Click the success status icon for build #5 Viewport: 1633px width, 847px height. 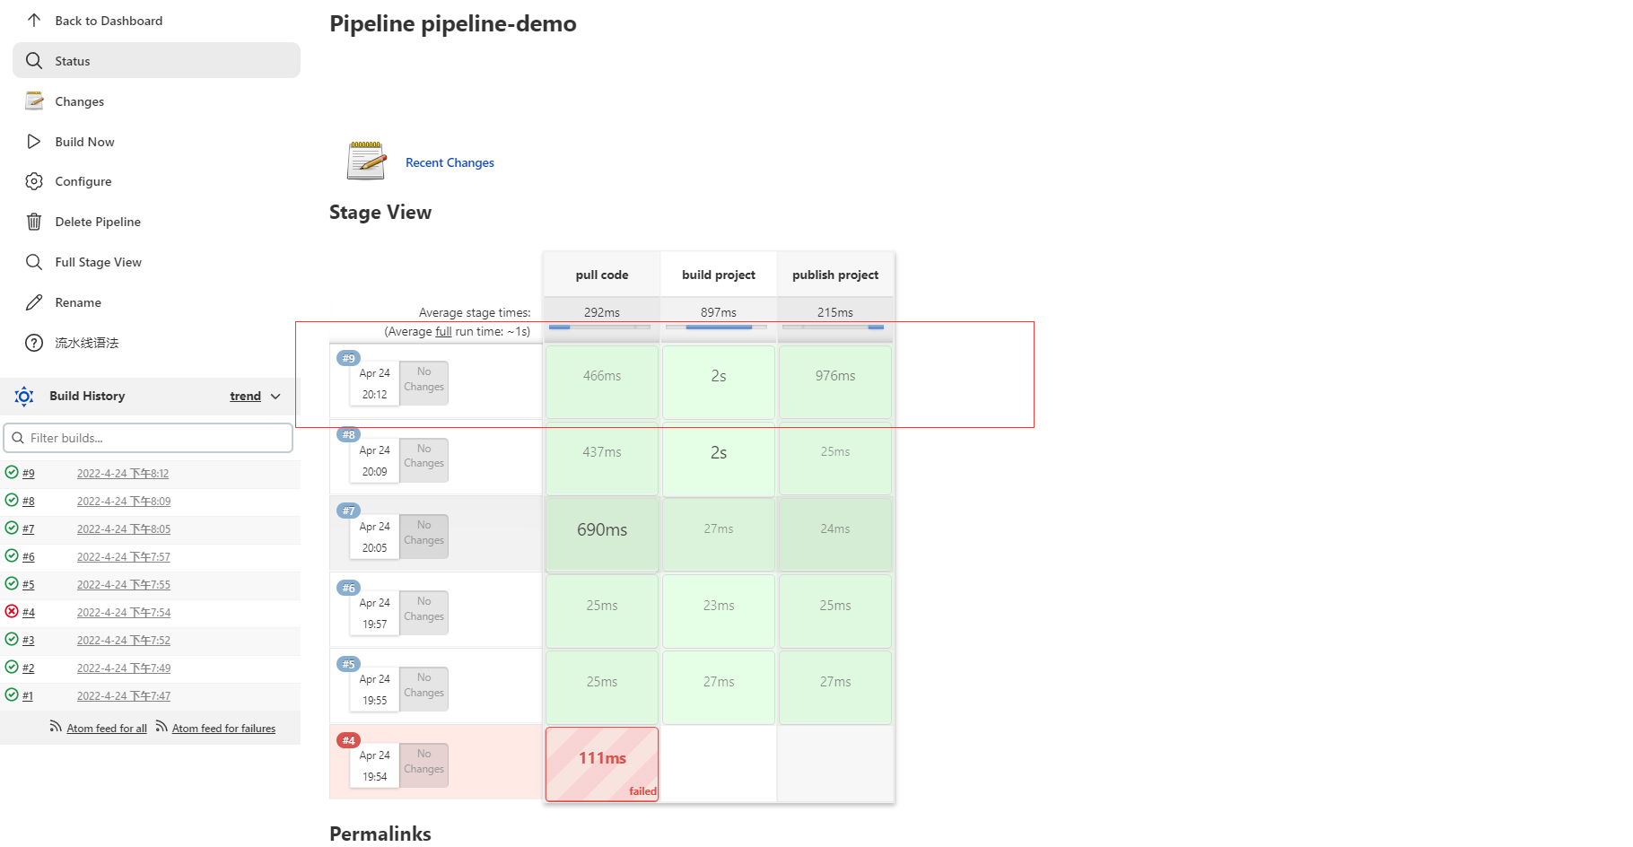pos(12,583)
